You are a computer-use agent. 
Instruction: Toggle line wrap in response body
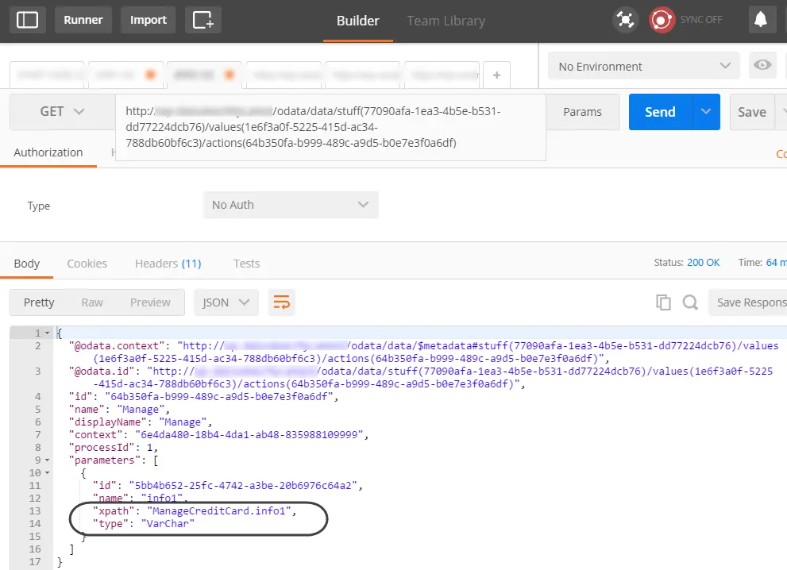pos(282,302)
